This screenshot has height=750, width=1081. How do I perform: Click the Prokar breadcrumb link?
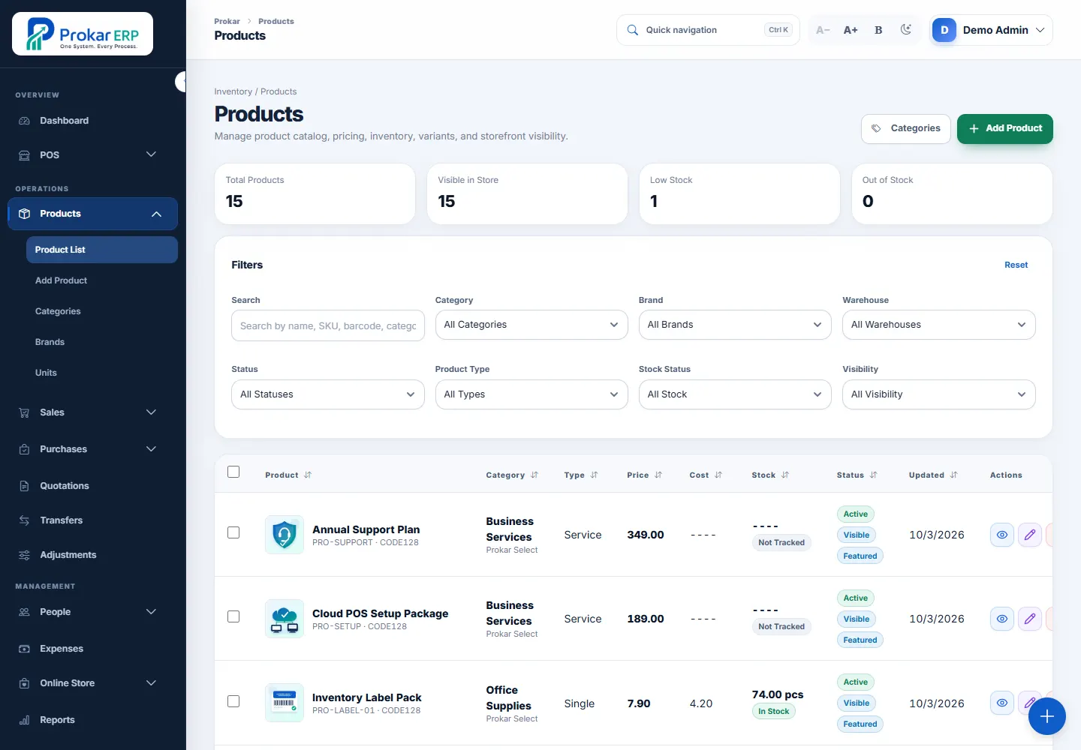point(227,22)
